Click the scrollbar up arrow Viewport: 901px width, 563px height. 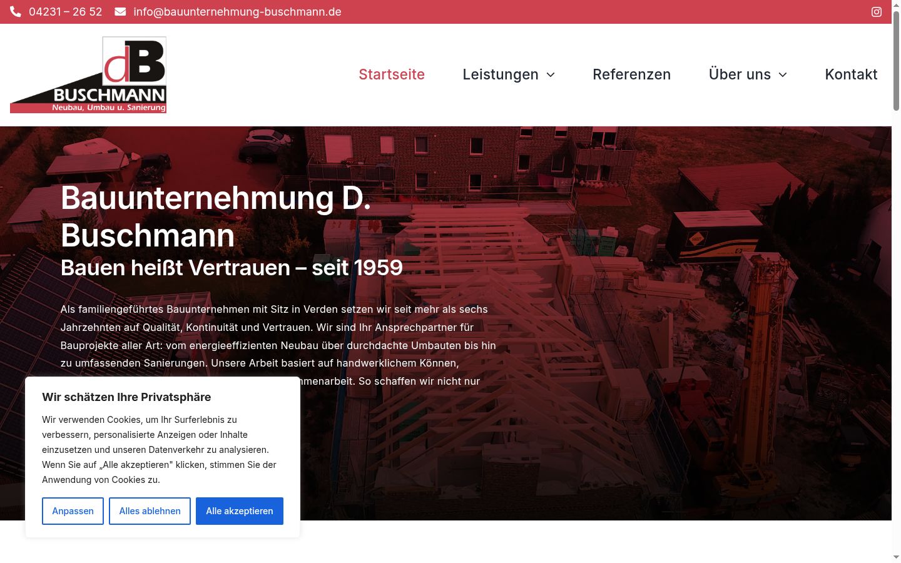point(896,5)
